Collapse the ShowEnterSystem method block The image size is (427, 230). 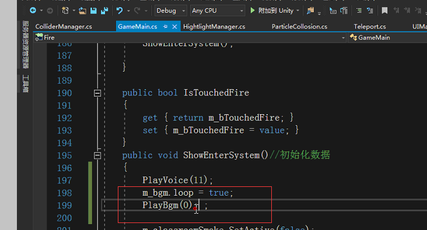[x=97, y=155]
